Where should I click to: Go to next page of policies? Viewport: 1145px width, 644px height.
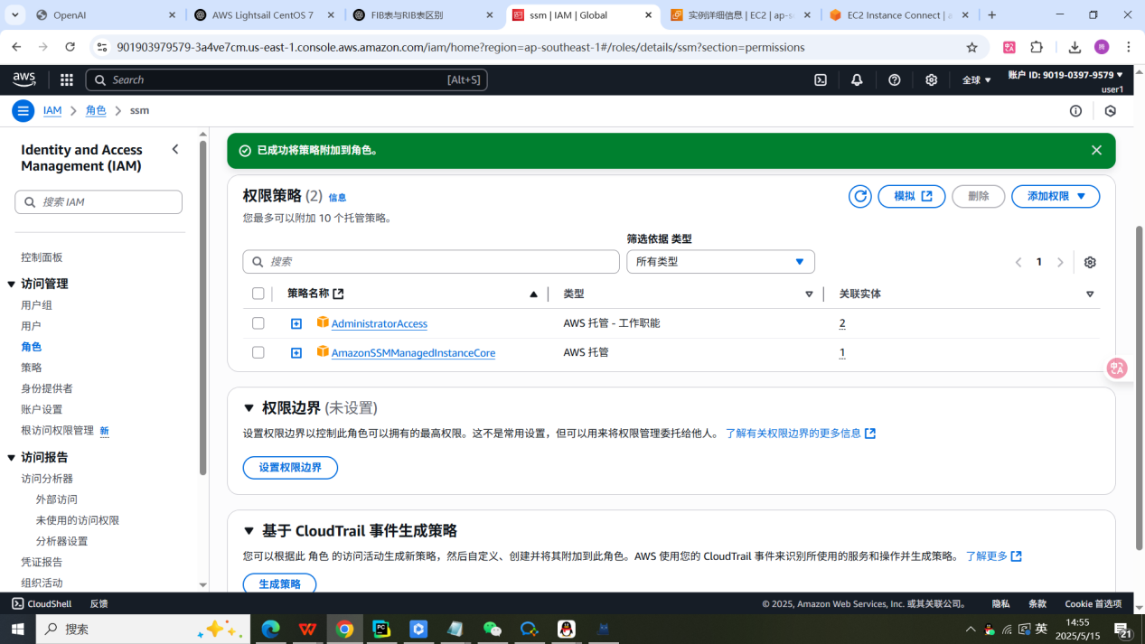[x=1060, y=262]
